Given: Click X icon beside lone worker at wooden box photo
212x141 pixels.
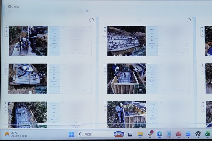Looking at the screenshot, I should click(105, 110).
